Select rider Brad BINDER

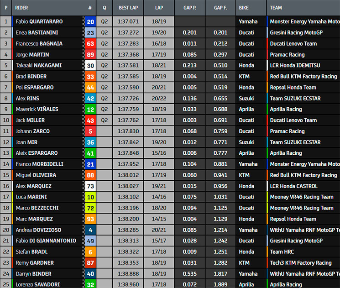(31, 76)
